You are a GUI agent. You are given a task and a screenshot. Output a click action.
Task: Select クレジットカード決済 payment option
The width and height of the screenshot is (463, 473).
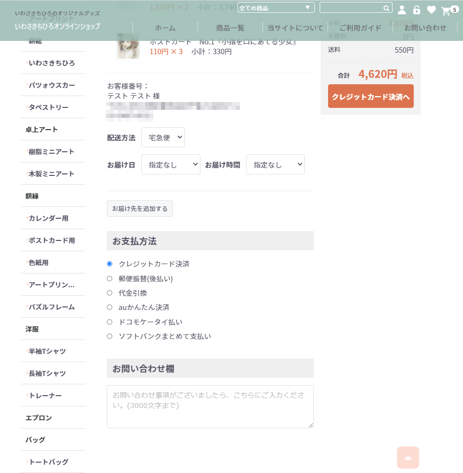coord(109,264)
